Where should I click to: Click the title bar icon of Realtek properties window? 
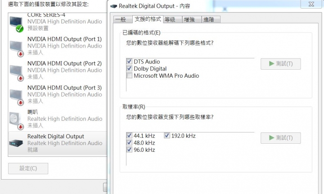pos(114,6)
